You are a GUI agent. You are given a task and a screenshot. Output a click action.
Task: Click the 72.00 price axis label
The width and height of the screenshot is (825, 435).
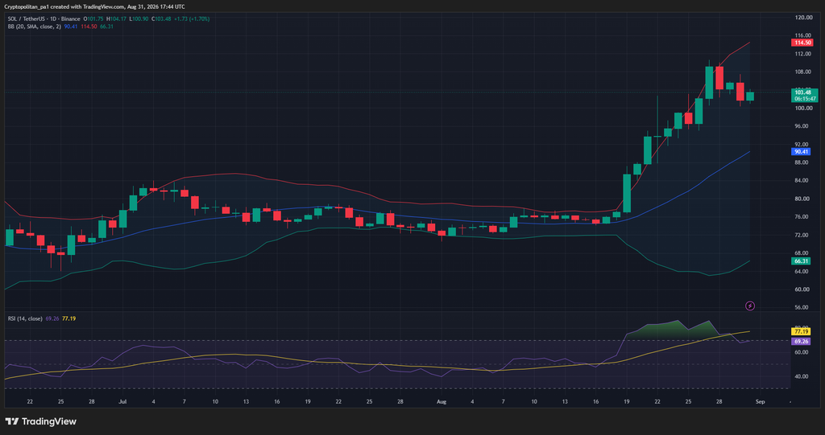pyautogui.click(x=803, y=235)
